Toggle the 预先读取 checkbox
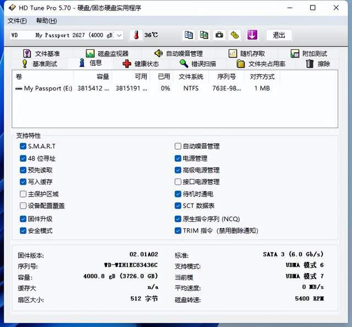Screen dimensions: 352x327 click(x=23, y=170)
